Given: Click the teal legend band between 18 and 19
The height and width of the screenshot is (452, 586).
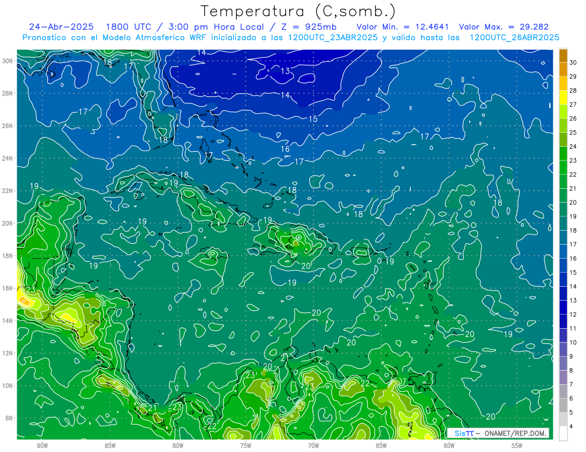Looking at the screenshot, I should (x=563, y=223).
